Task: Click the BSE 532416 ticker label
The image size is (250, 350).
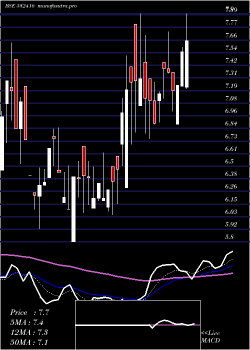Action: tap(19, 6)
